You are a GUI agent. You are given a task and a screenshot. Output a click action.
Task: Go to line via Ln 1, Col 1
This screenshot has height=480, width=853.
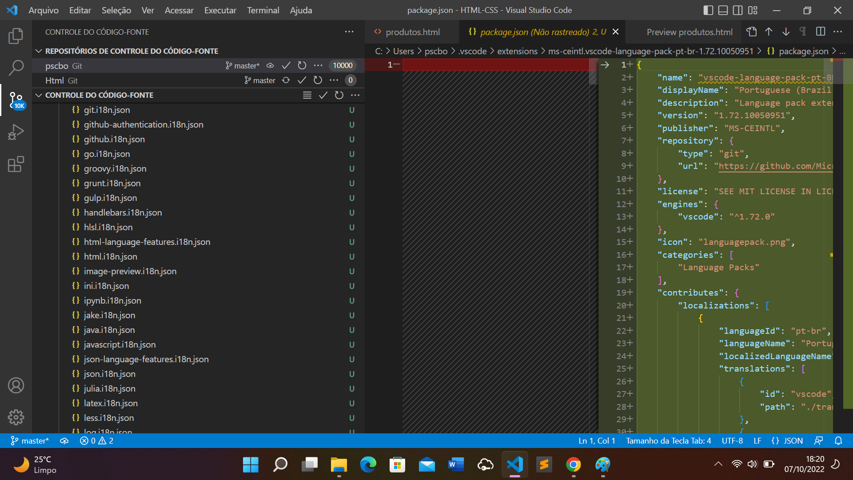597,440
